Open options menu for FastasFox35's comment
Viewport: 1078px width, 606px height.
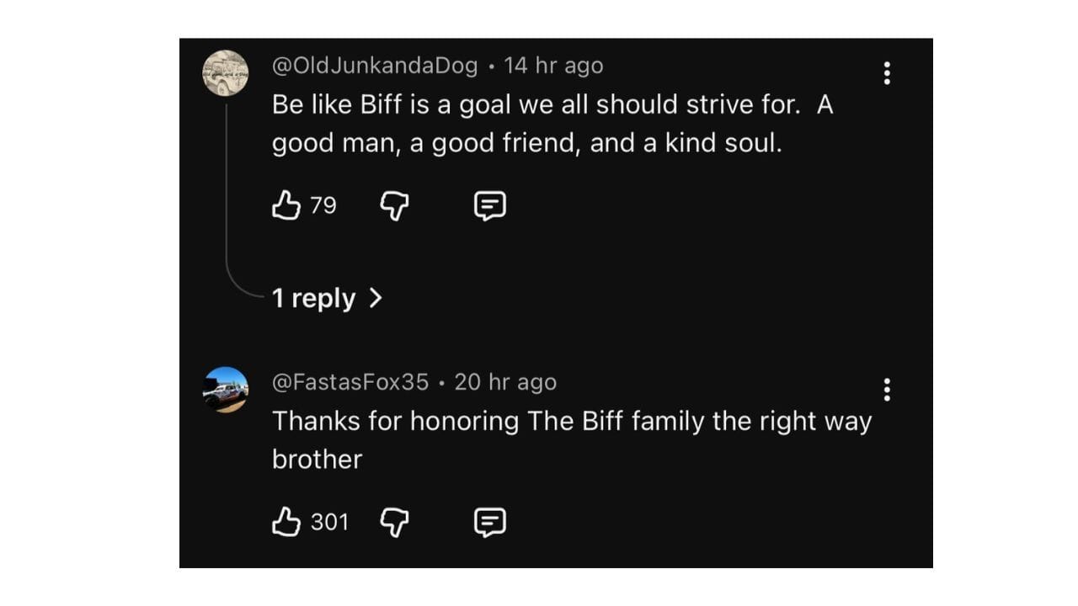pyautogui.click(x=886, y=390)
